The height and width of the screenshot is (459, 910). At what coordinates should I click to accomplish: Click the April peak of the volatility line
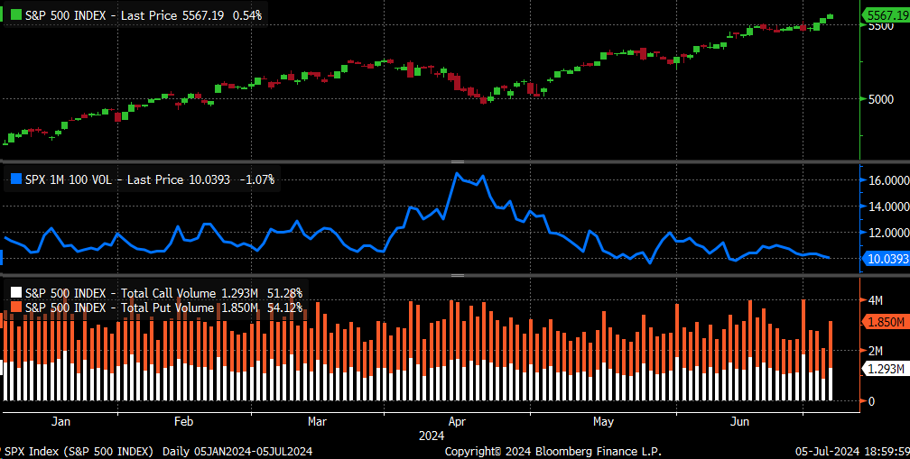[457, 173]
